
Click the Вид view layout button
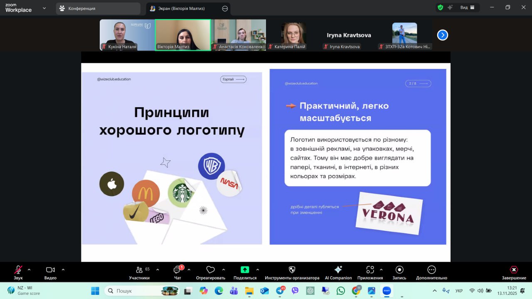pyautogui.click(x=468, y=7)
